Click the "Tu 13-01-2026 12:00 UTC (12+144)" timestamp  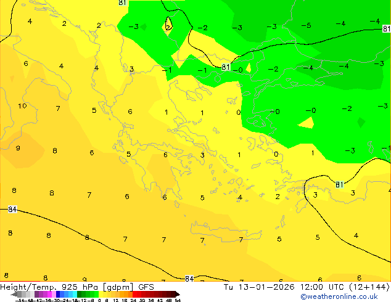[x=307, y=287]
